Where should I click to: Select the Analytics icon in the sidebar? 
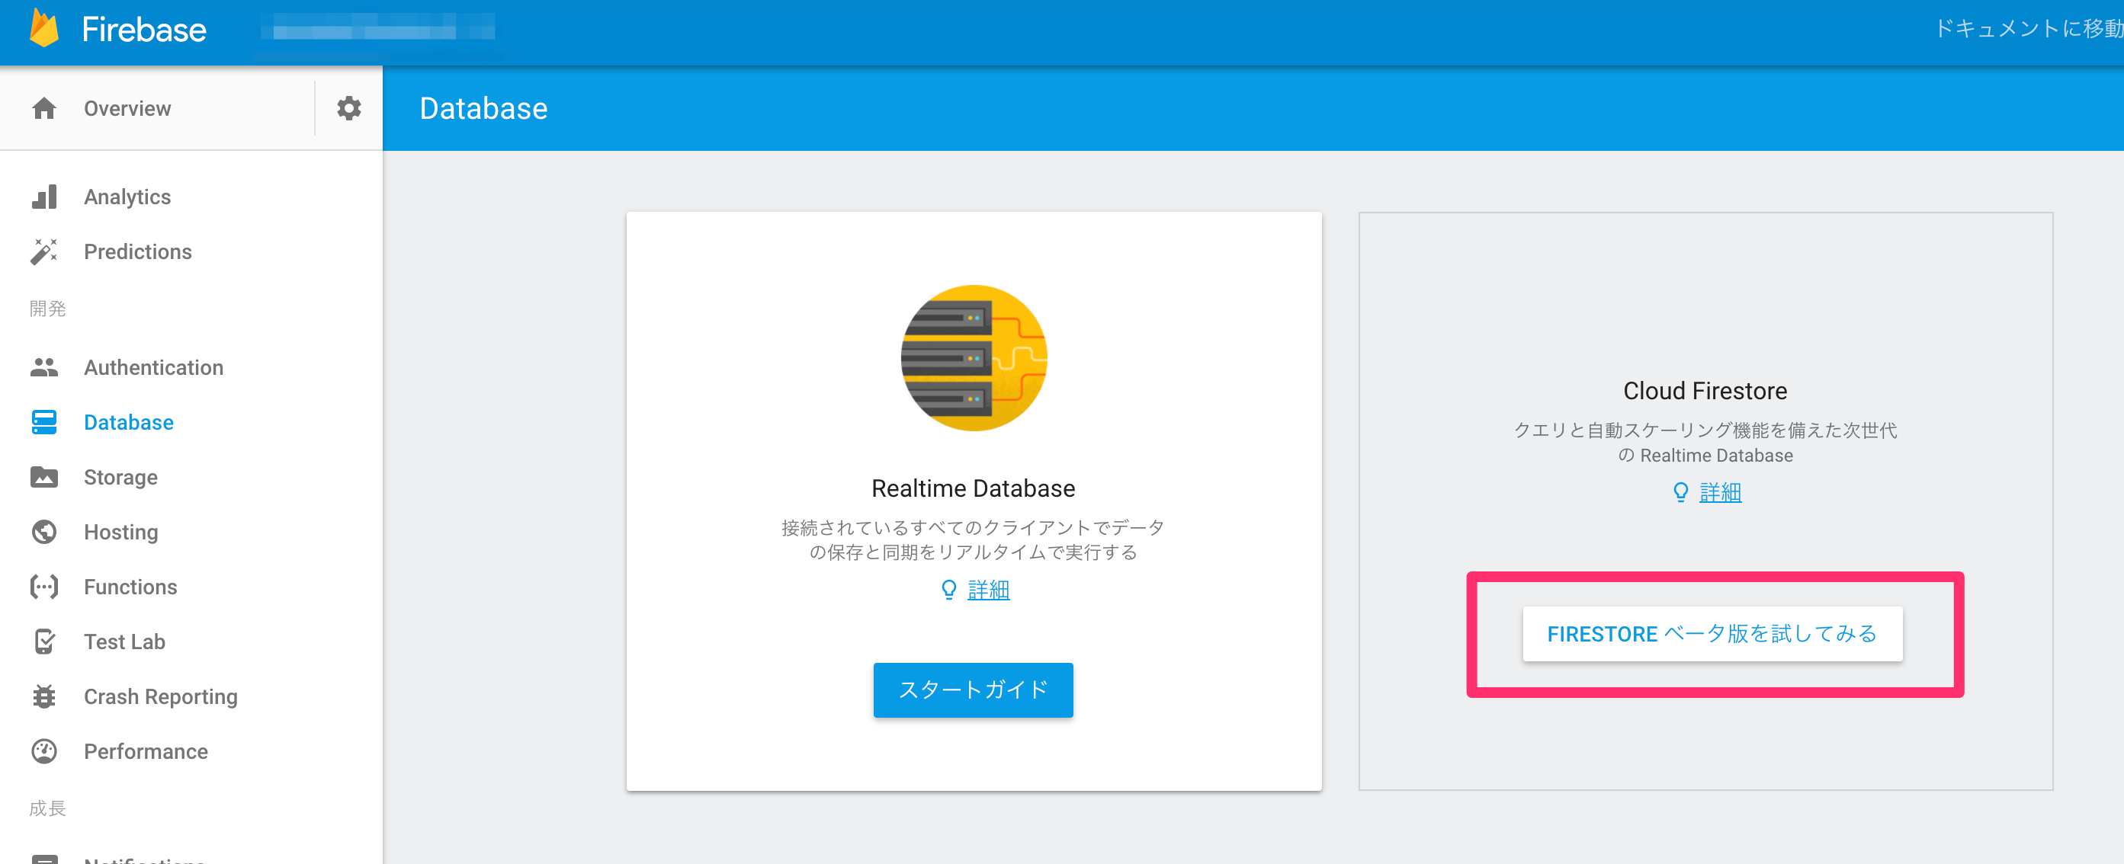coord(43,196)
